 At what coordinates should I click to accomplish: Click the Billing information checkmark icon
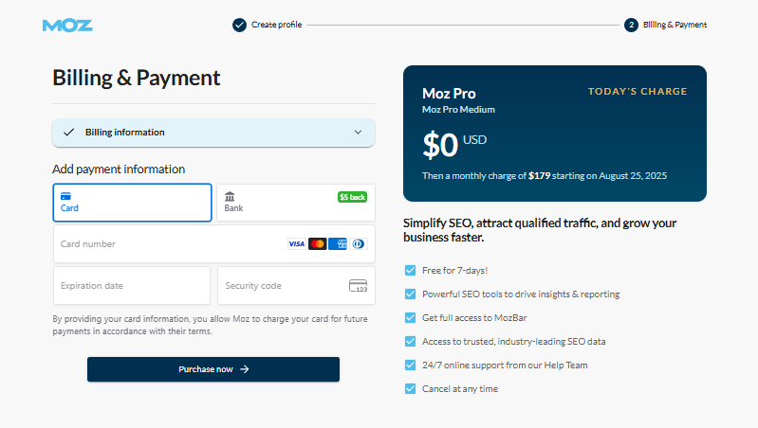[69, 133]
